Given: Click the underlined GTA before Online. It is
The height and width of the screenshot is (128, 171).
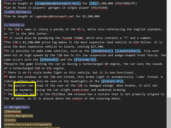Looking at the screenshot, I should tap(136, 42).
